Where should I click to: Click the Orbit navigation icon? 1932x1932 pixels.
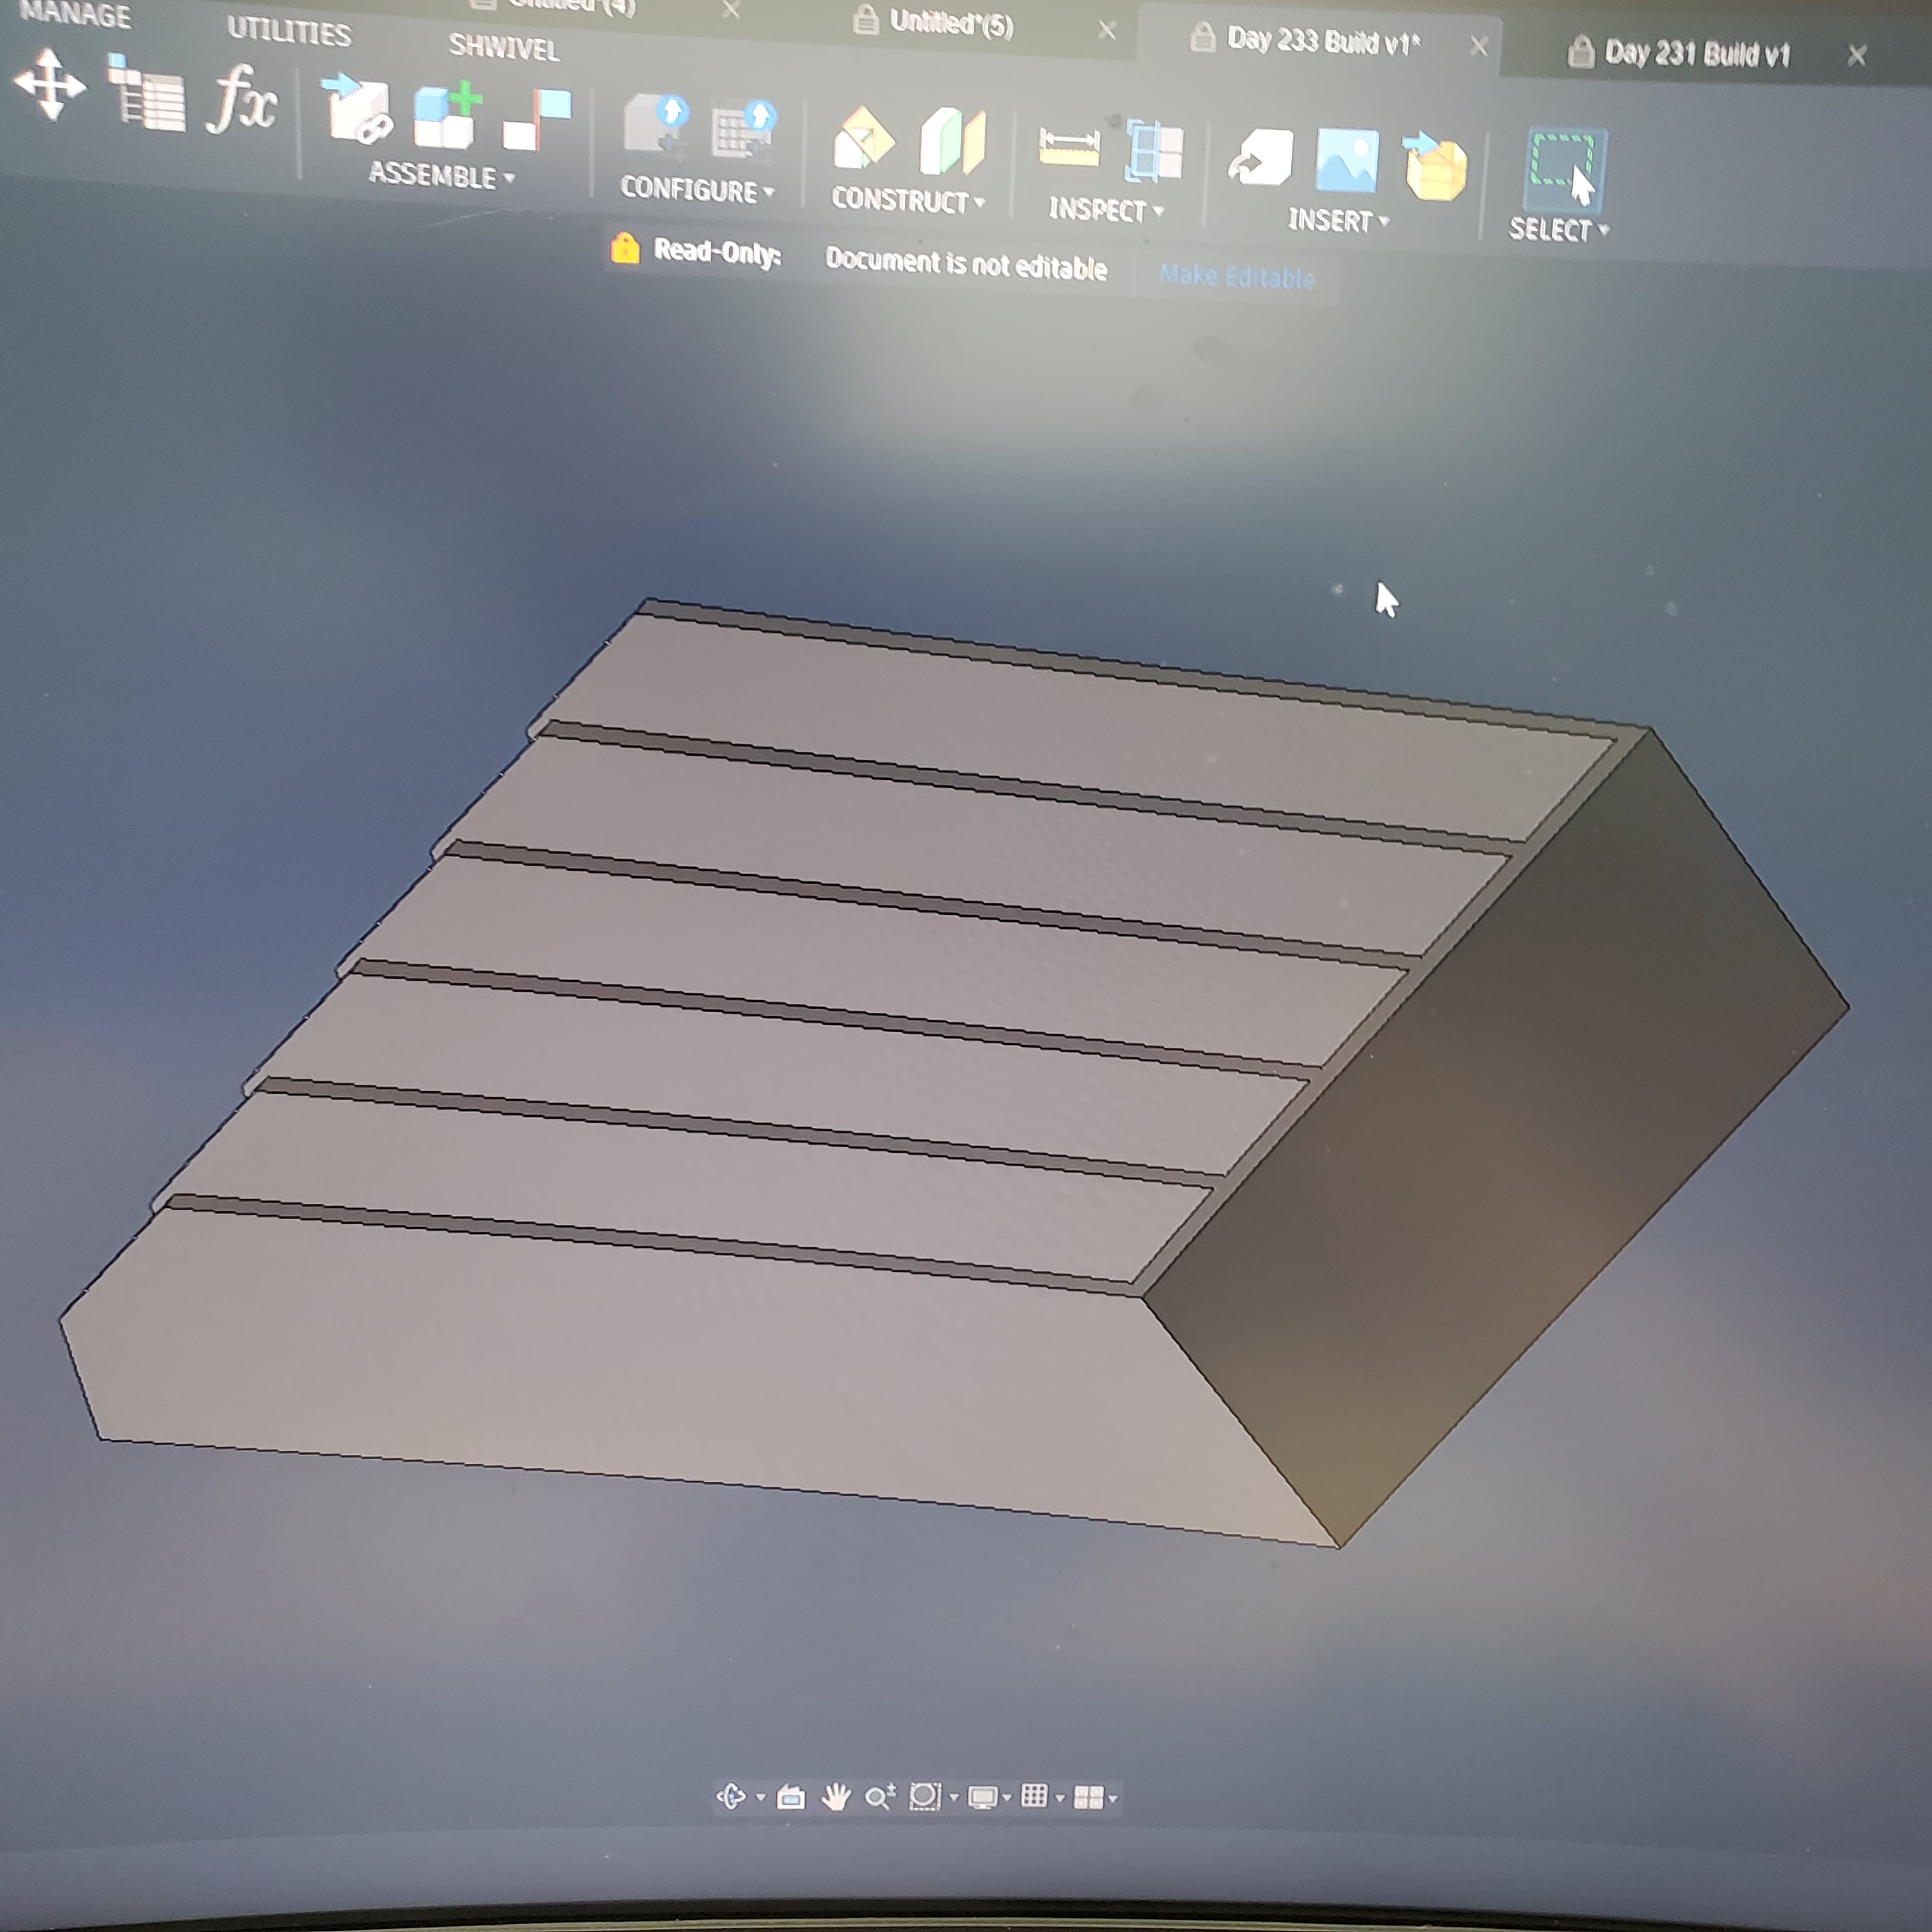point(731,1797)
